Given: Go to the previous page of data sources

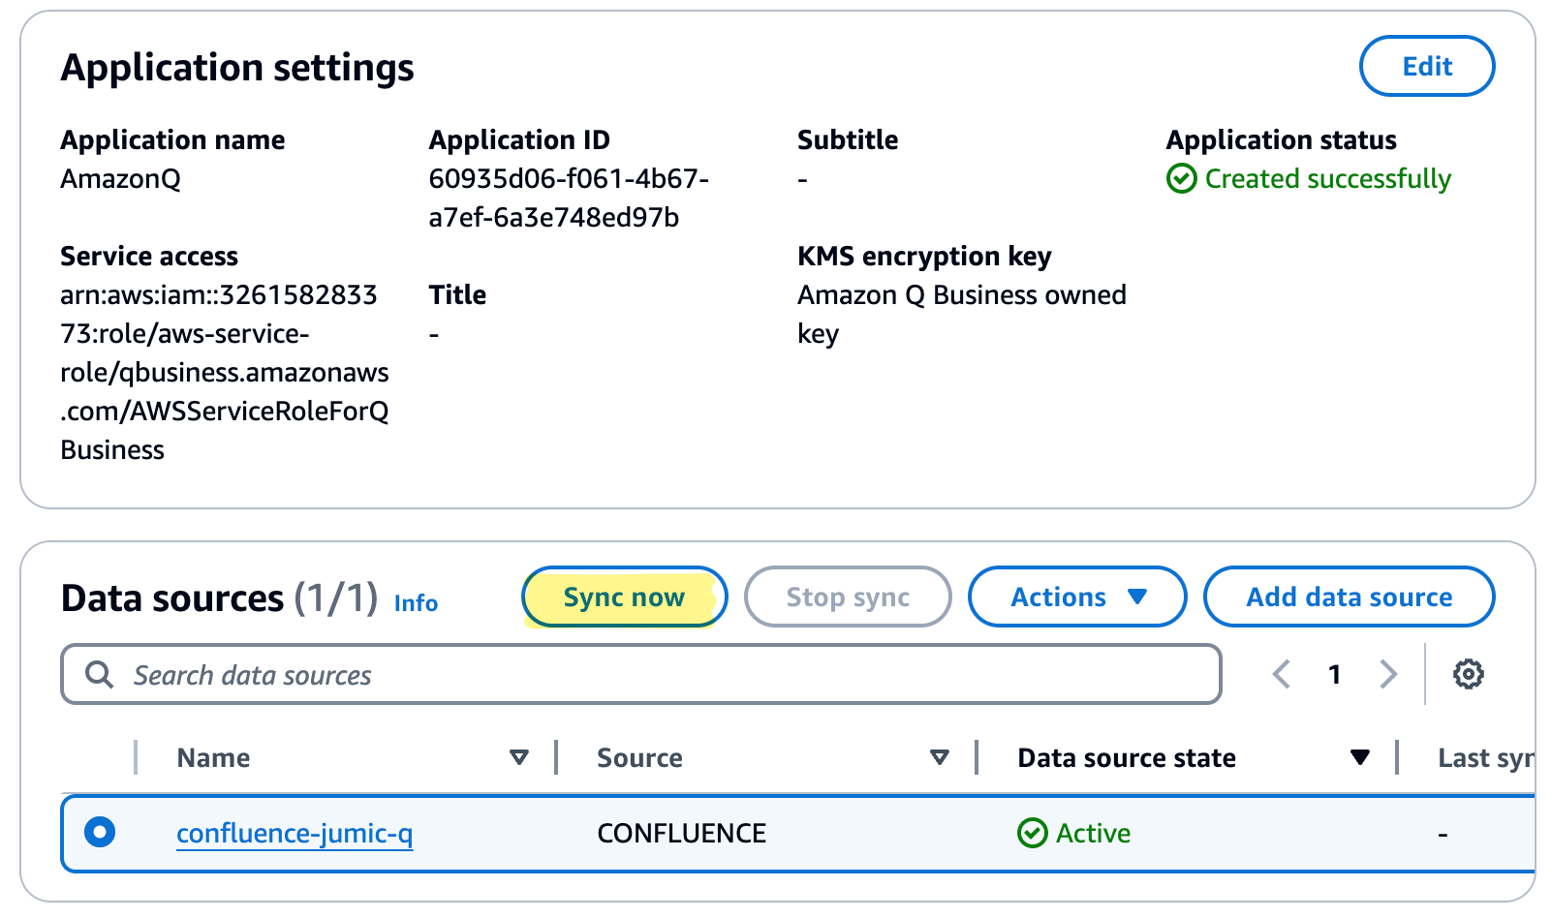Looking at the screenshot, I should pyautogui.click(x=1281, y=674).
